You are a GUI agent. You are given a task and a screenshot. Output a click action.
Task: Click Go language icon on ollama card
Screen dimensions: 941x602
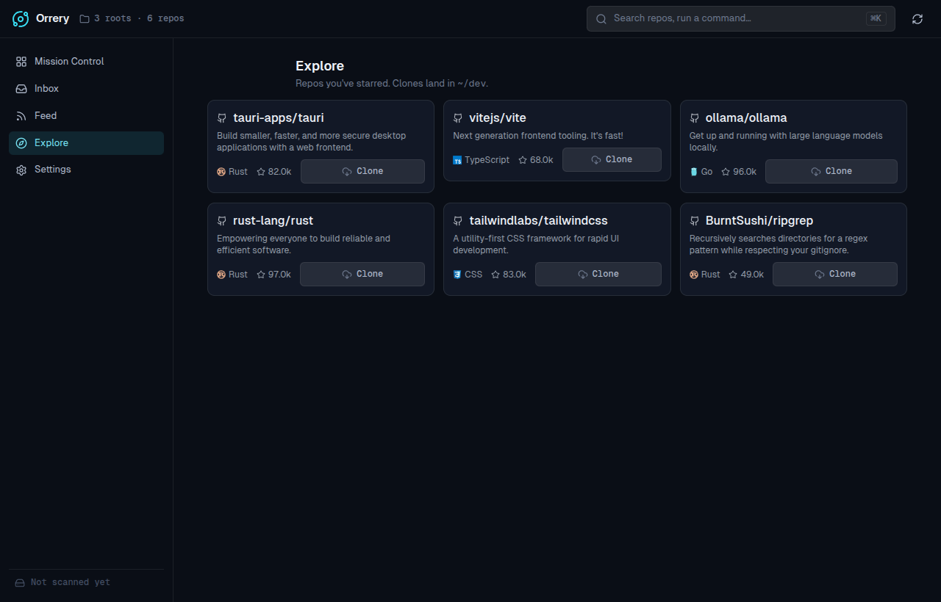(693, 172)
